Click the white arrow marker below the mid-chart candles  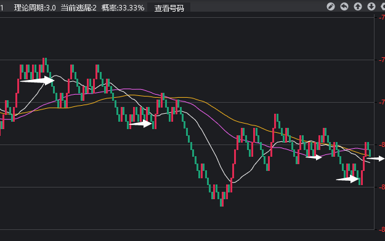coord(140,124)
